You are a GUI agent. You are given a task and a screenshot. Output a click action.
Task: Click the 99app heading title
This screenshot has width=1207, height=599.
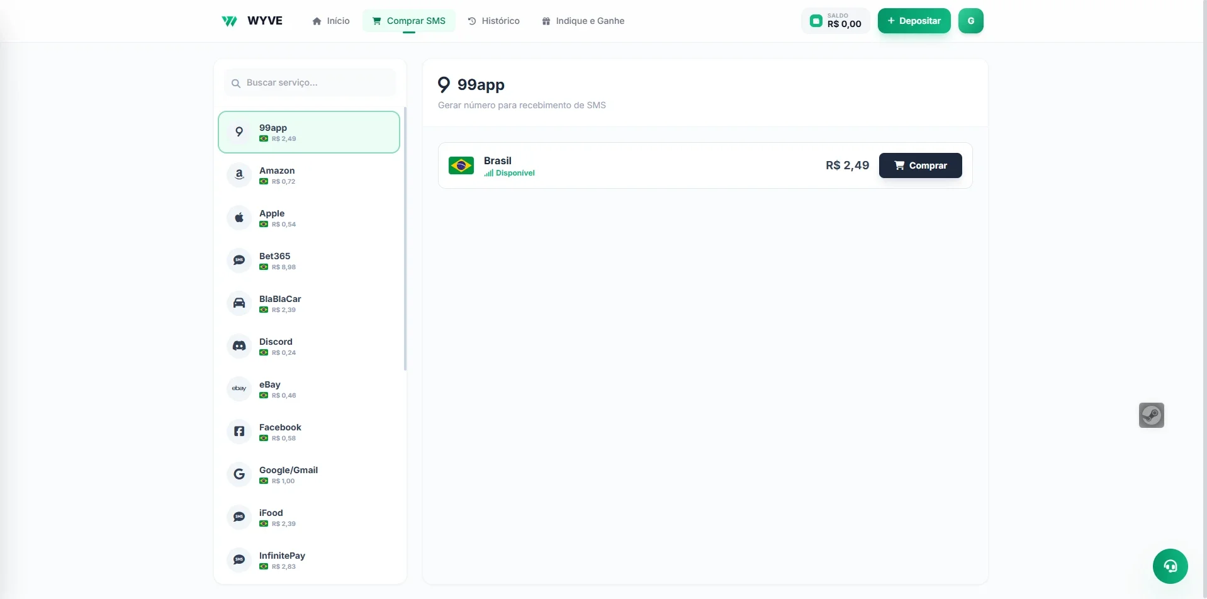click(x=481, y=84)
